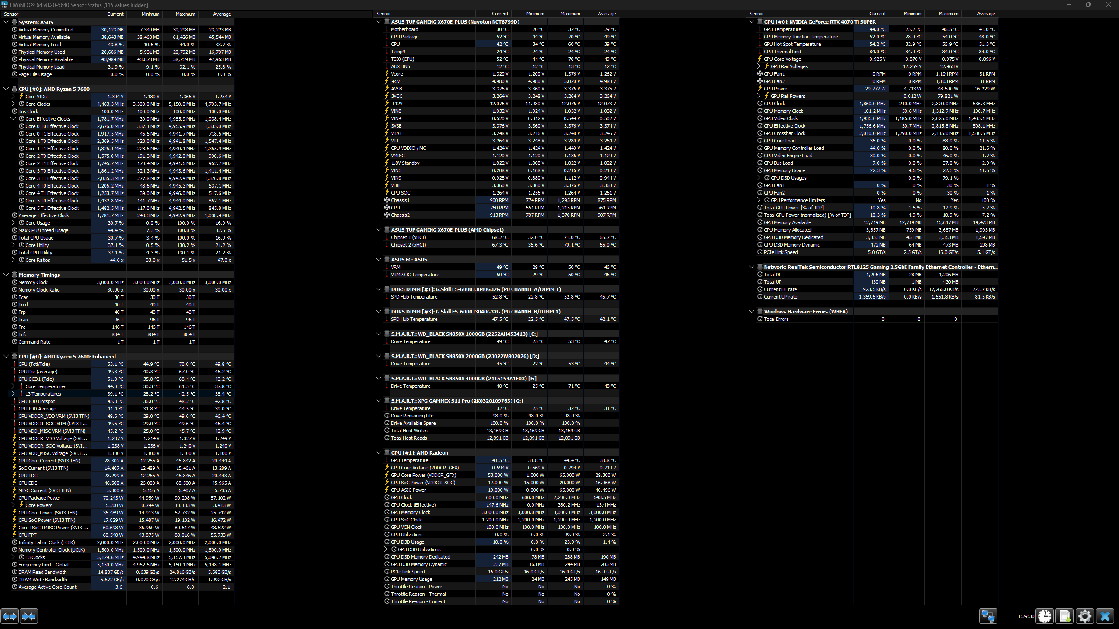Screen dimensions: 1119x629
Task: Open the remote network monitoring icon
Action: (987, 616)
